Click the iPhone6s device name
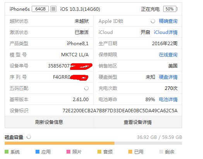203x159 pixels. pyautogui.click(x=20, y=9)
